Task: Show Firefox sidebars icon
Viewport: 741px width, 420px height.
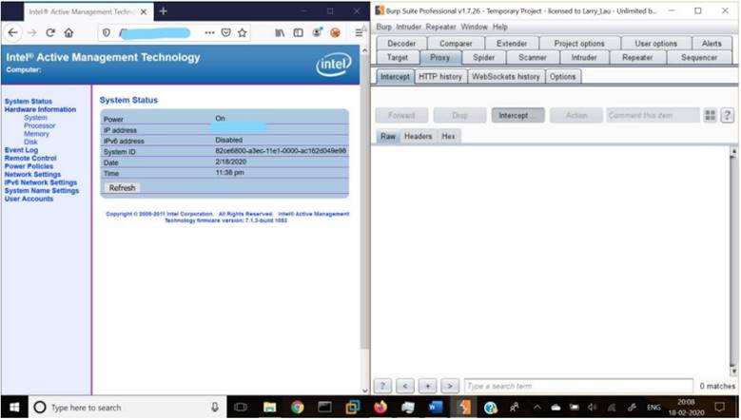Action: pos(298,32)
